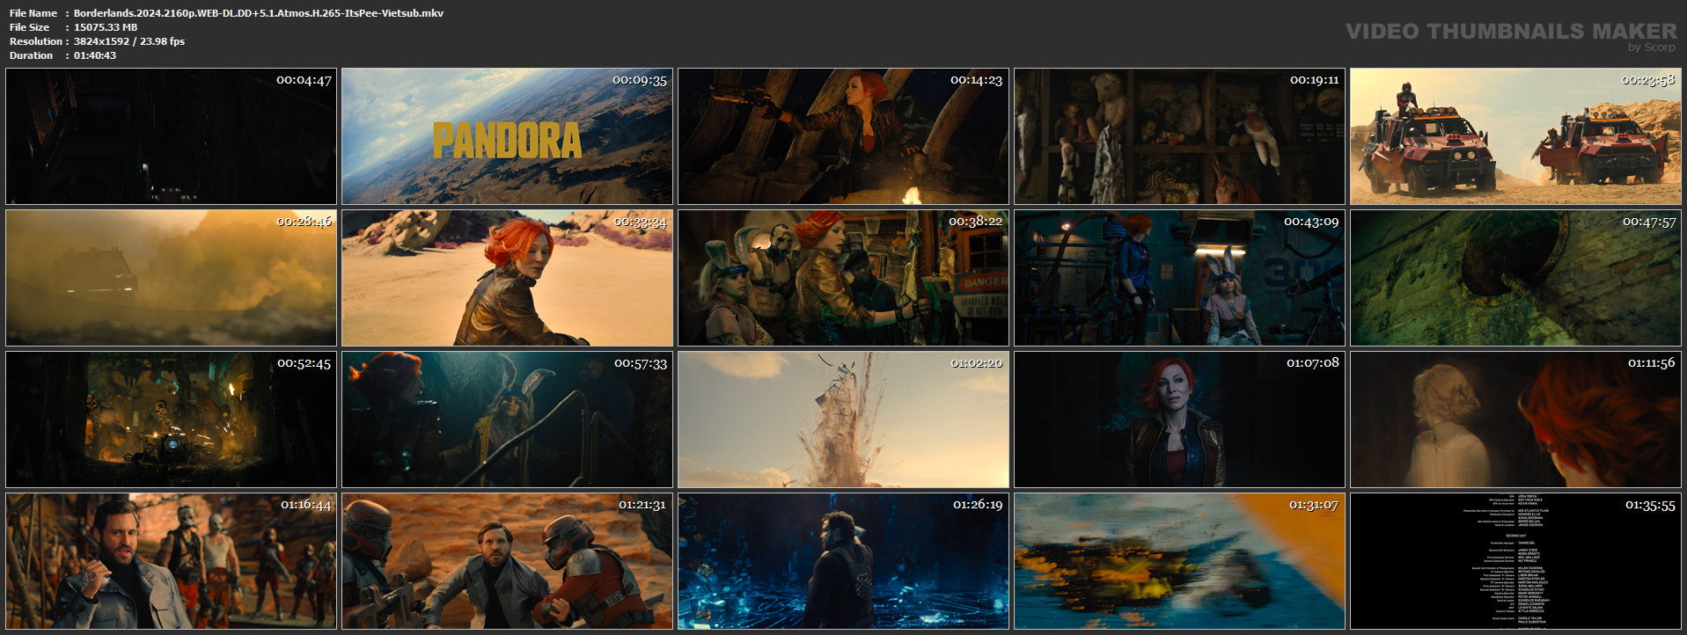The image size is (1687, 635).
Task: Click the thumbnail stamped 00:14:23
Action: click(843, 136)
